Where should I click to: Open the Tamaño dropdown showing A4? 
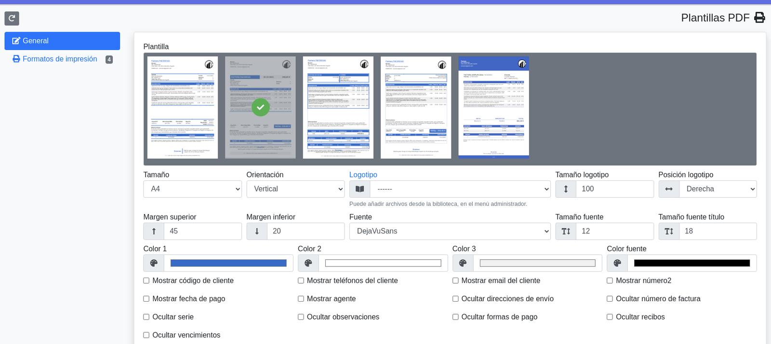[x=192, y=189]
